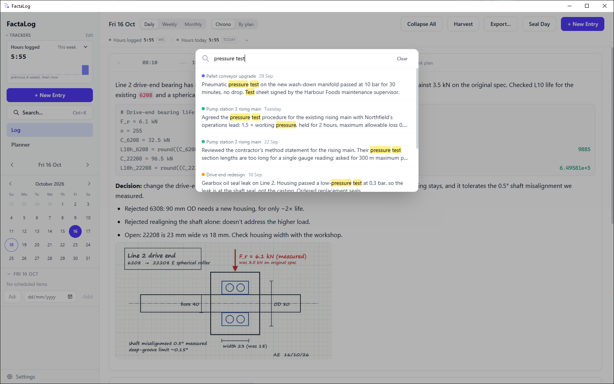Open the Pump station result from 22 Sep
Screen dimensions: 614x384
305,150
